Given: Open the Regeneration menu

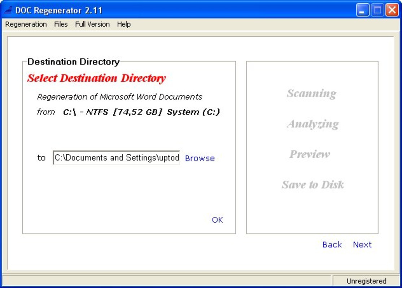Looking at the screenshot, I should [26, 24].
